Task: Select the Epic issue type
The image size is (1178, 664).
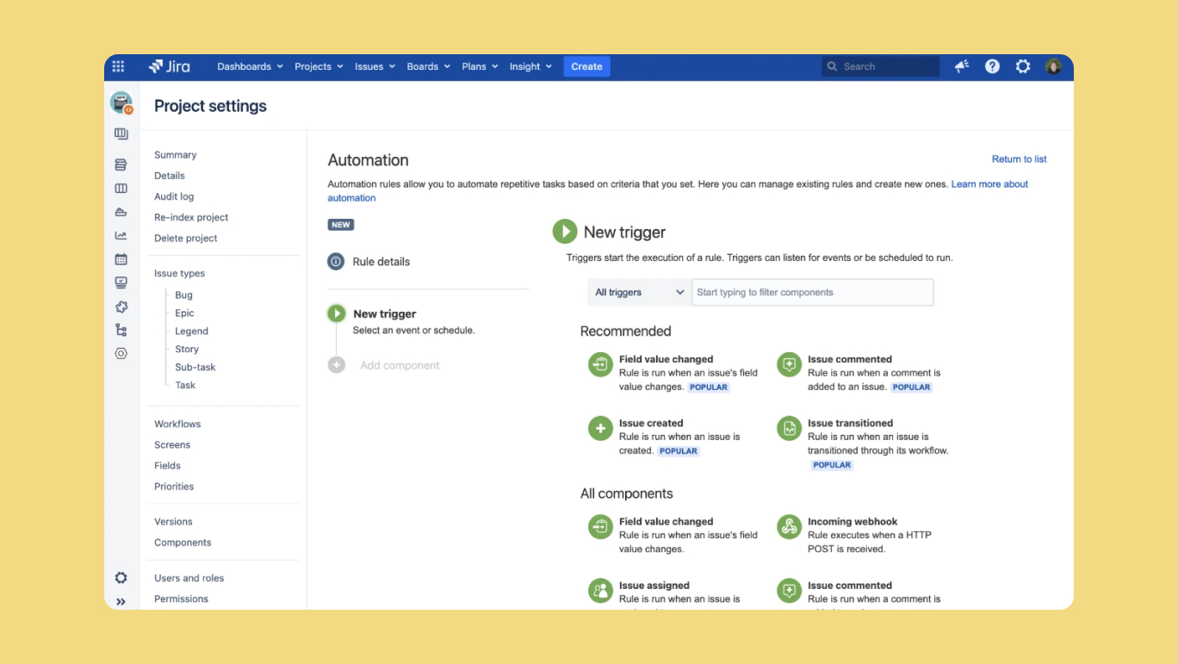Action: coord(184,313)
